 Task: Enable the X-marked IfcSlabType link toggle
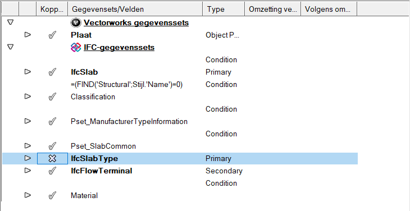[x=52, y=158]
